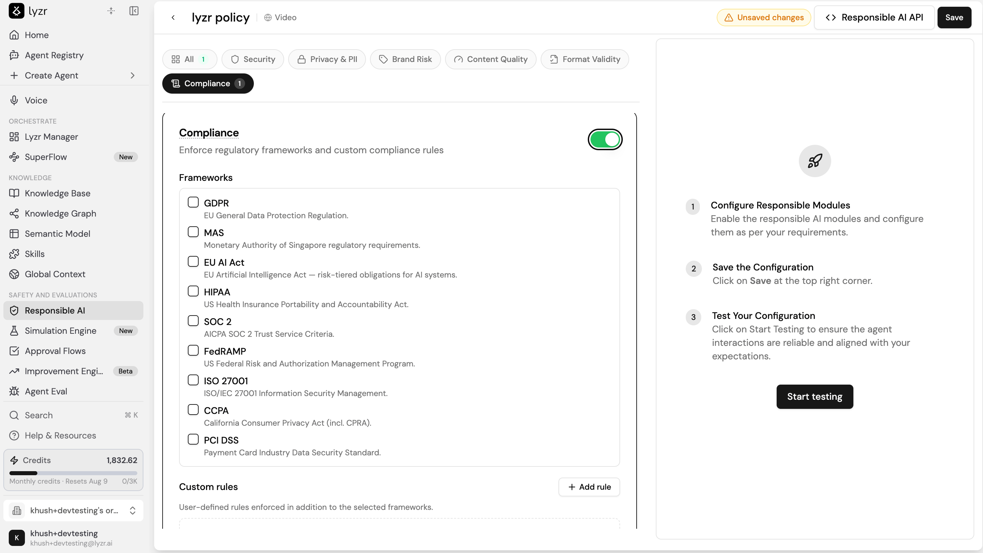Click email khush+devtesting@lyzr.ai
Image resolution: width=983 pixels, height=553 pixels.
71,543
